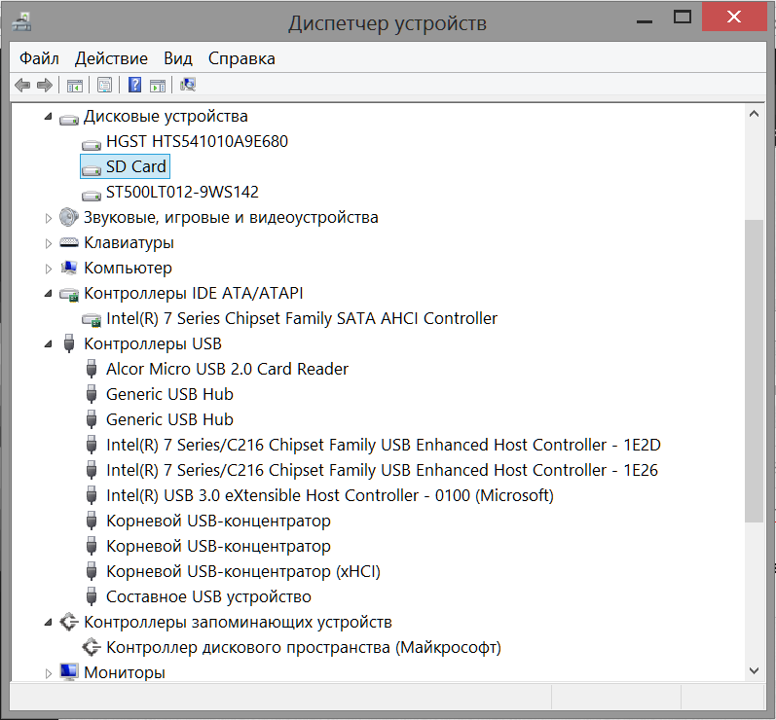Collapse the Контроллеры USB category
The height and width of the screenshot is (720, 776).
(x=49, y=344)
